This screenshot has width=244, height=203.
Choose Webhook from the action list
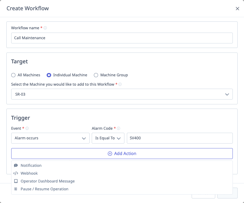29,173
